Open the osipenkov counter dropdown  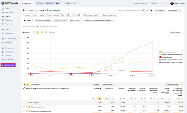tap(28, 3)
